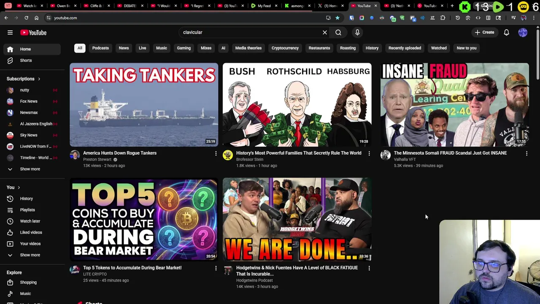Open options for Hodgetwins & Nick Fuentes video

click(x=369, y=268)
